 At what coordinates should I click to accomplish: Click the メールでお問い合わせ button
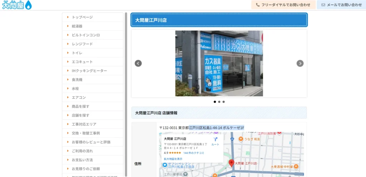coord(341,5)
